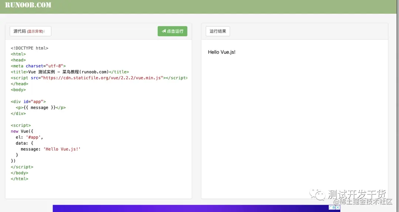Click the opening <body> tag line
This screenshot has width=399, height=212.
coord(18,90)
